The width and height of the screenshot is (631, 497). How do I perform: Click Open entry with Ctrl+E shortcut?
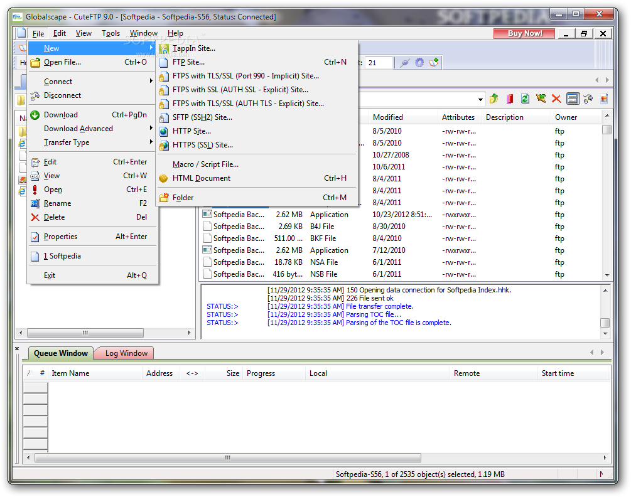click(x=92, y=189)
